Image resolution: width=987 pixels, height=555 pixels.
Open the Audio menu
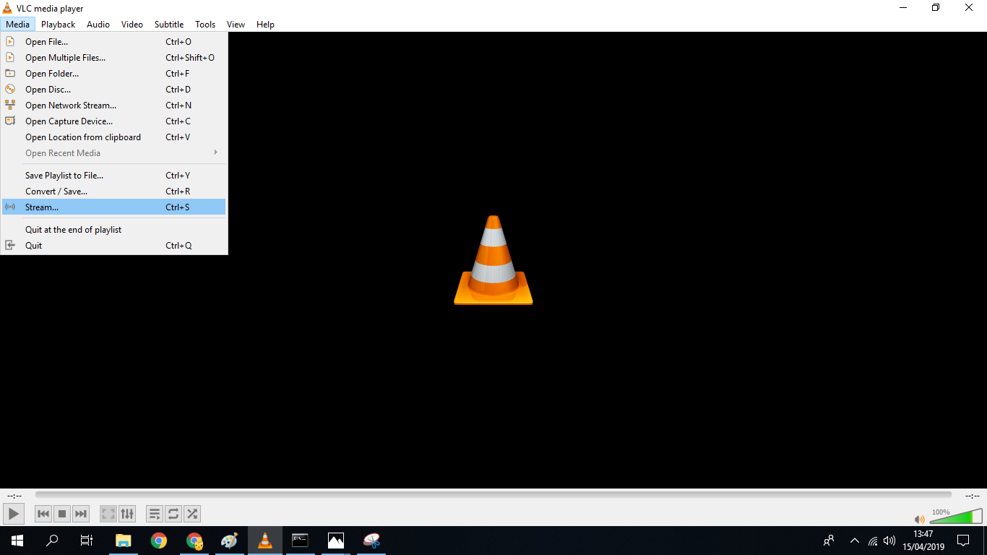[x=98, y=24]
